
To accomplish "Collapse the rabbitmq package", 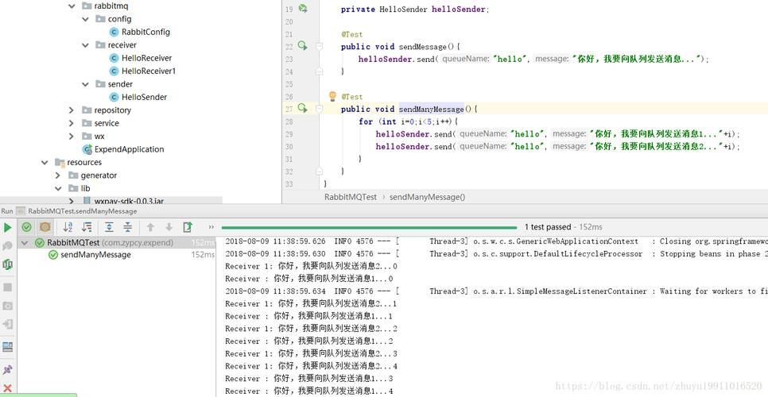I will coord(72,6).
